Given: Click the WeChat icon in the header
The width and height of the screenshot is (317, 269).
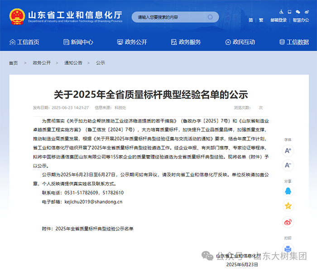Looking at the screenshot, I should (298, 12).
